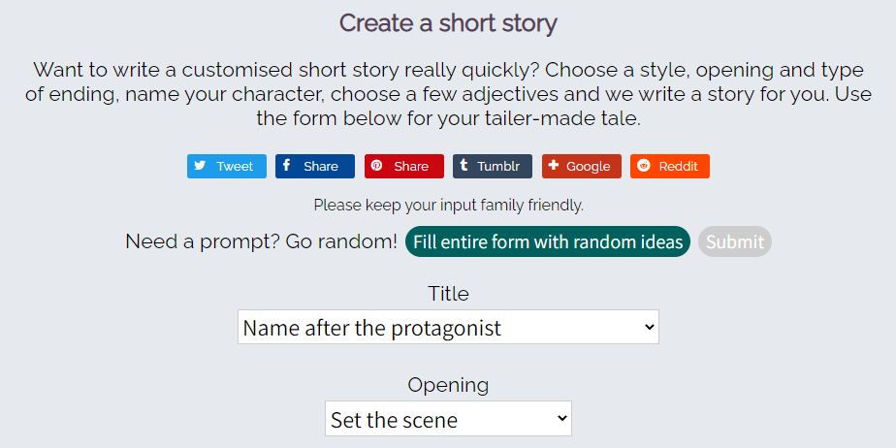Click the family friendly notice text
The image size is (896, 448).
point(448,206)
